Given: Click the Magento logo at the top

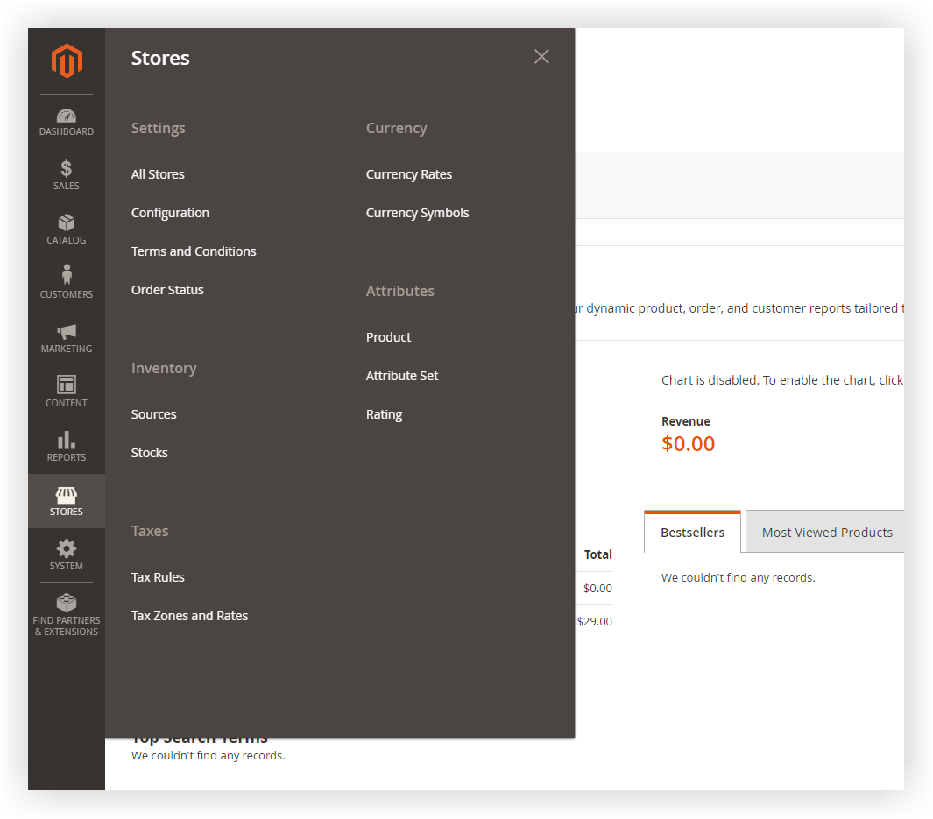Looking at the screenshot, I should pos(66,61).
